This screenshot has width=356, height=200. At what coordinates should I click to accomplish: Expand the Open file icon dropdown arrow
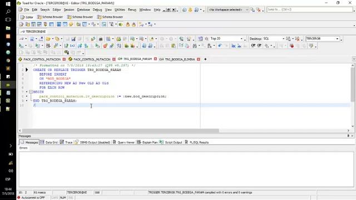tap(53, 39)
